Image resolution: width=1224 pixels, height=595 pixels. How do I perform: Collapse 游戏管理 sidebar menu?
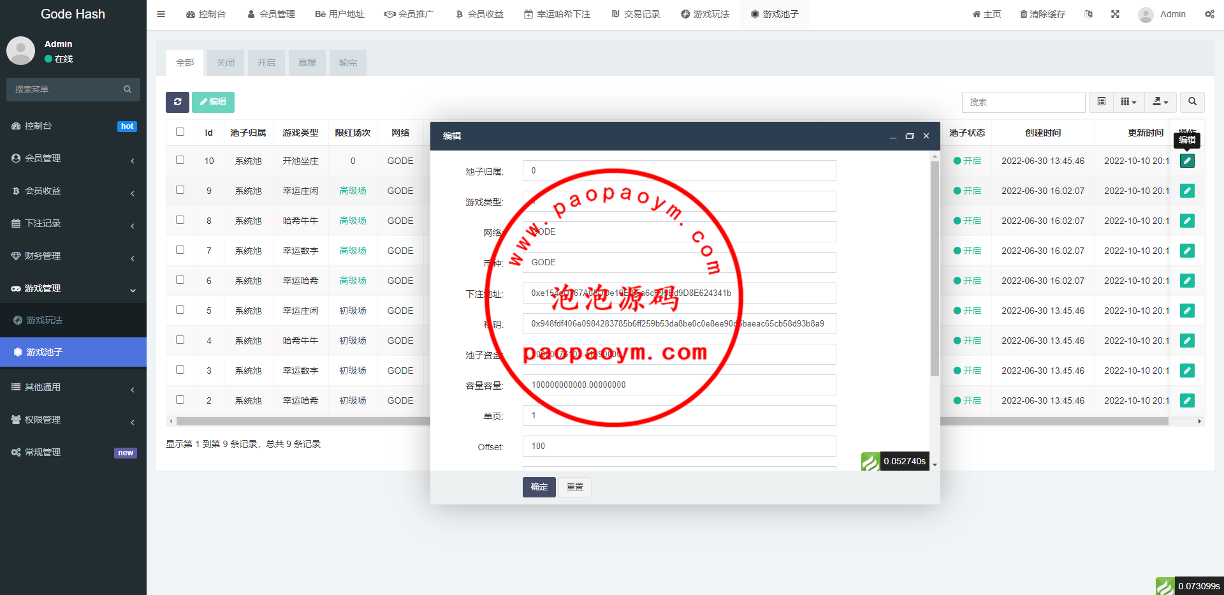pyautogui.click(x=73, y=288)
